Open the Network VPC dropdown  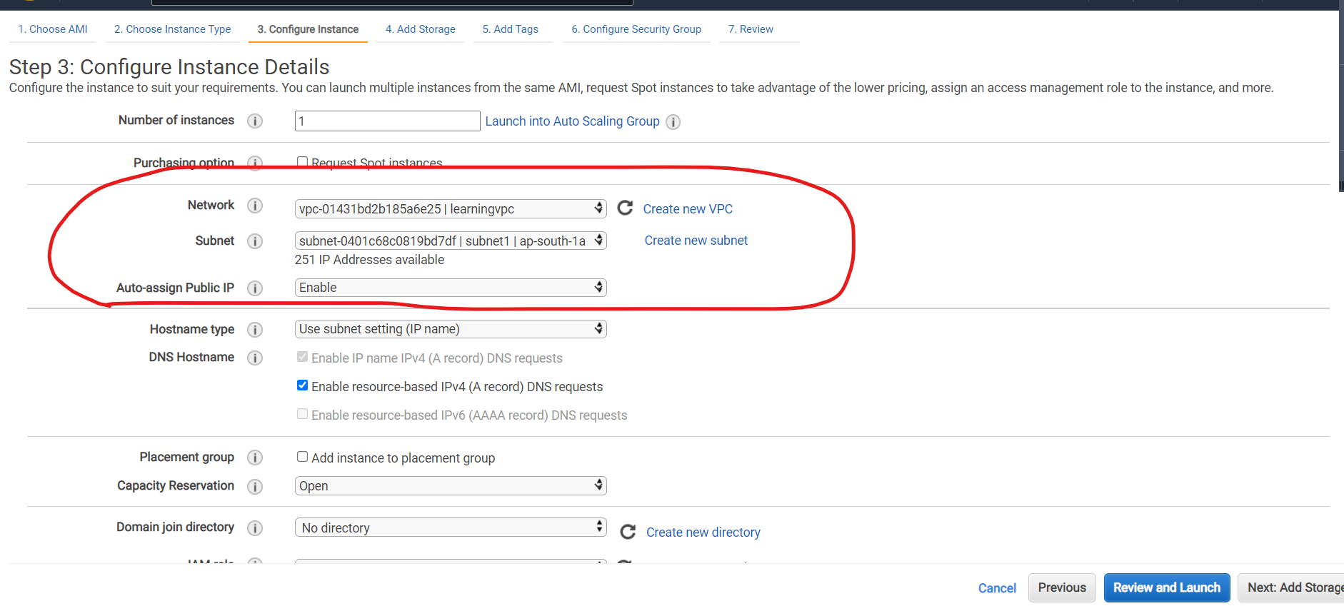[451, 209]
